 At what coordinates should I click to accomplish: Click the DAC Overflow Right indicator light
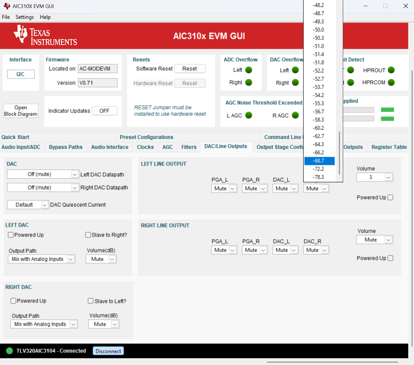(295, 83)
